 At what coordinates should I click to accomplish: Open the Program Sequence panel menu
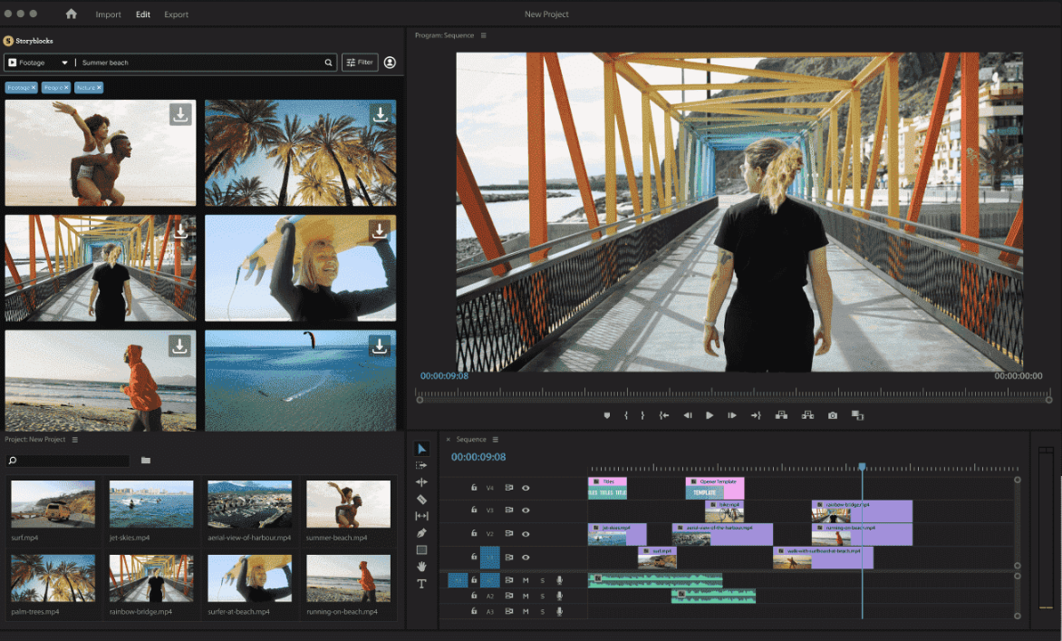486,35
